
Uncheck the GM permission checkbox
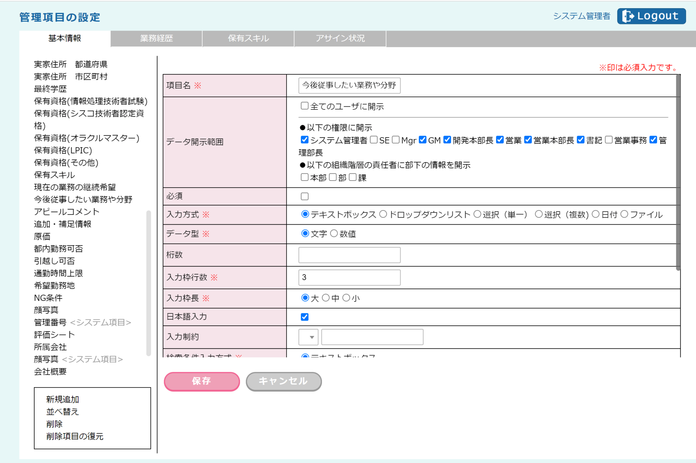tap(422, 140)
